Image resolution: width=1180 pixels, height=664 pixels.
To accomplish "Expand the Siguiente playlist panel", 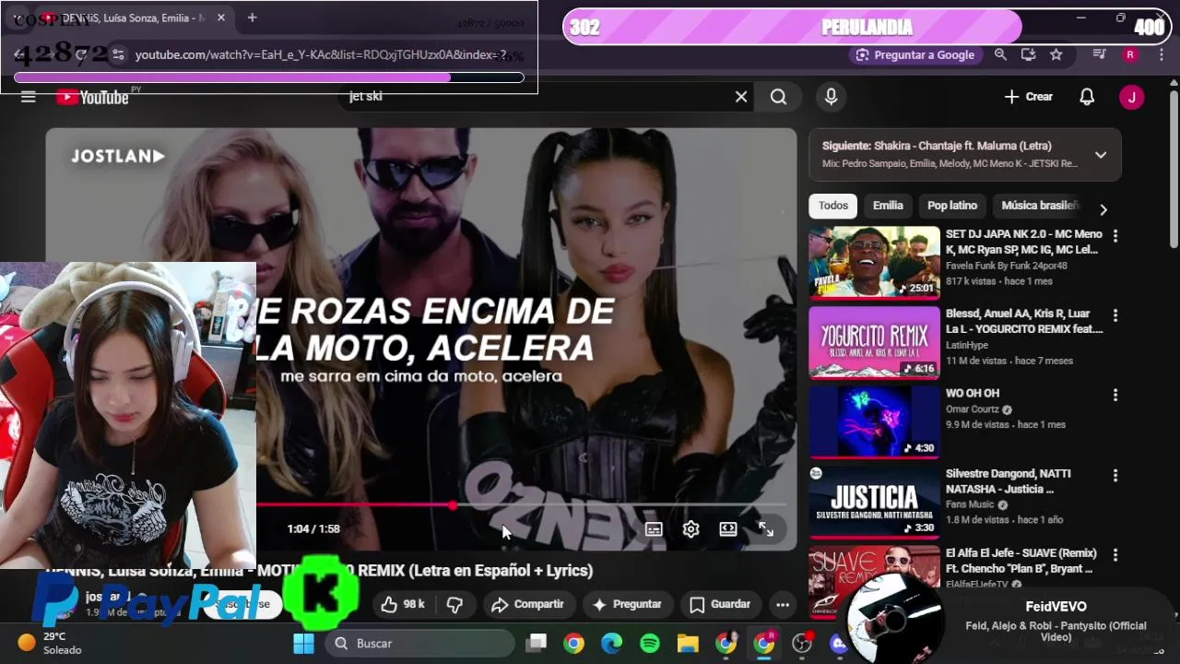I will point(1100,155).
